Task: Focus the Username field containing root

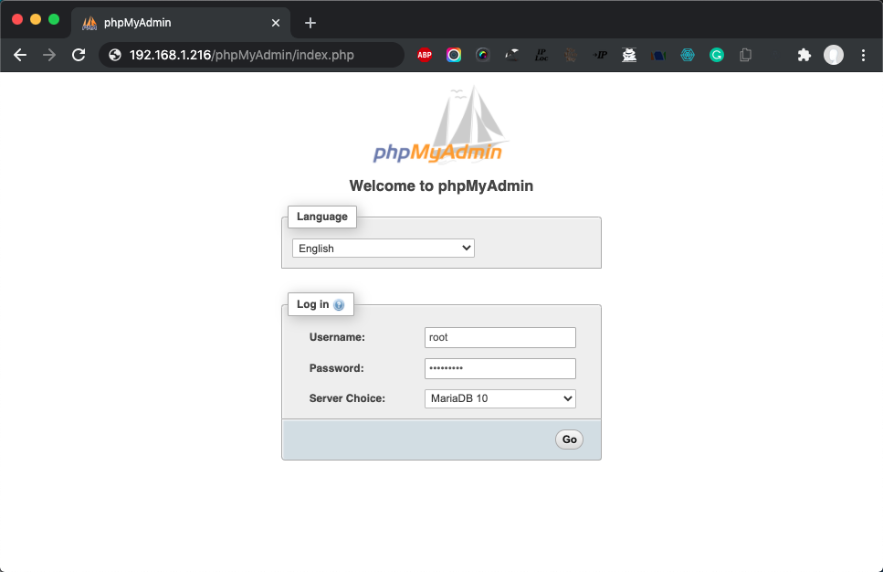Action: pyautogui.click(x=500, y=337)
